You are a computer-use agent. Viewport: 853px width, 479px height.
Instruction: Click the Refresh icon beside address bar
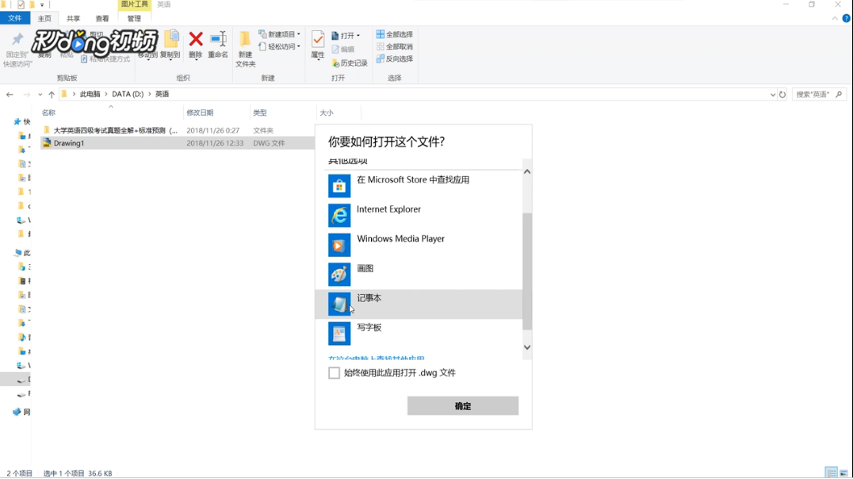(x=782, y=94)
